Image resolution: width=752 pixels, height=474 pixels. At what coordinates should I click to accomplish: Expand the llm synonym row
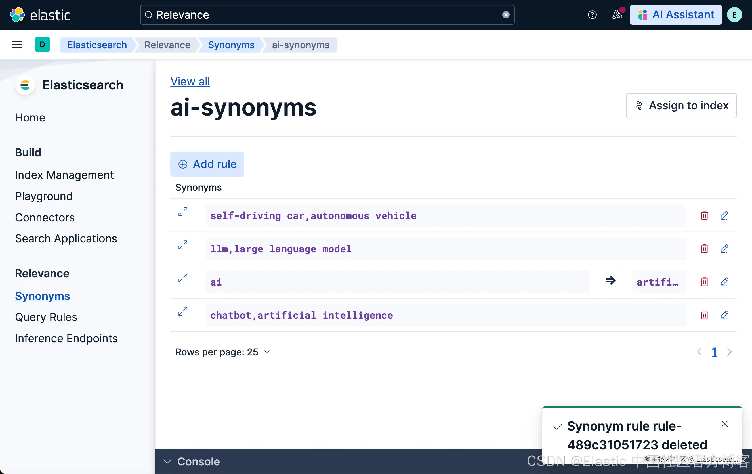(183, 245)
